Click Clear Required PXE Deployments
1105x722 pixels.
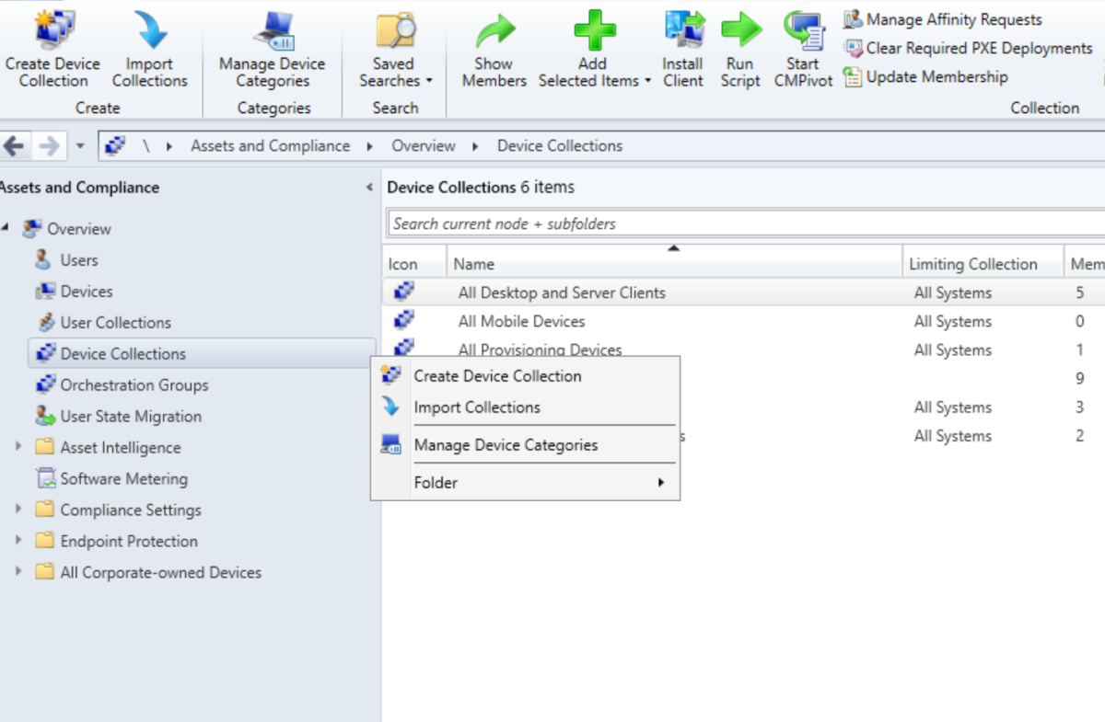(968, 48)
